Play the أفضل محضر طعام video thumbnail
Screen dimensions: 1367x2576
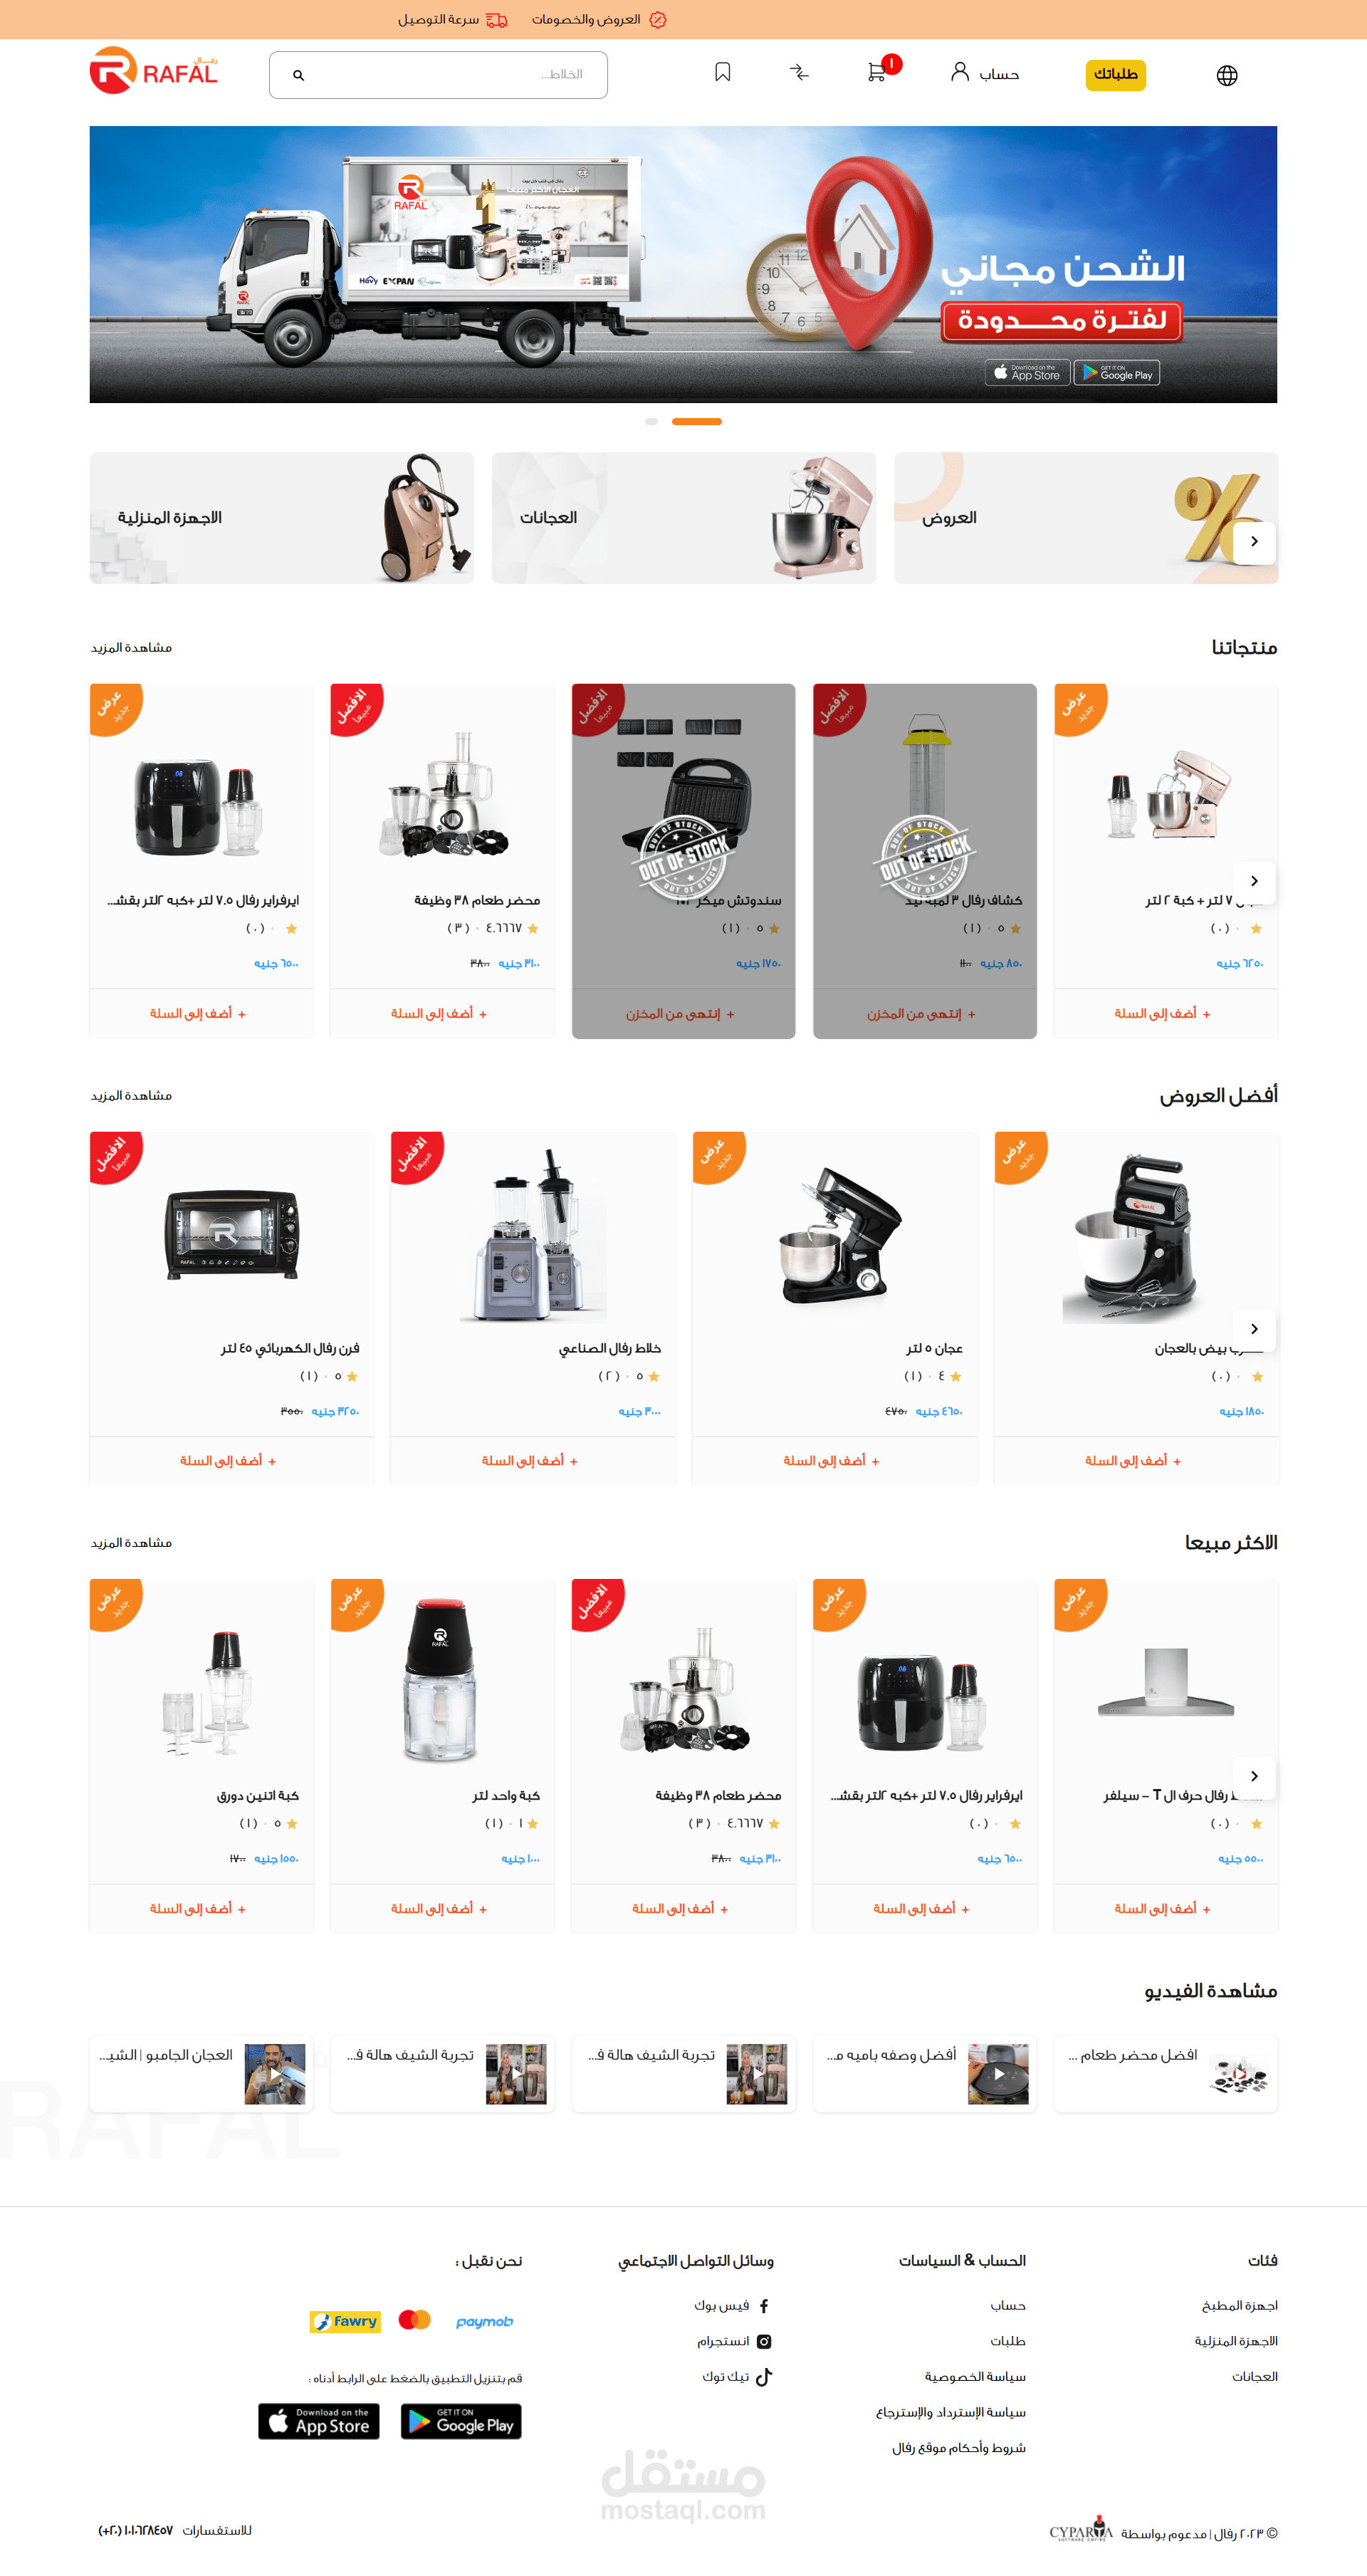pyautogui.click(x=1238, y=2074)
